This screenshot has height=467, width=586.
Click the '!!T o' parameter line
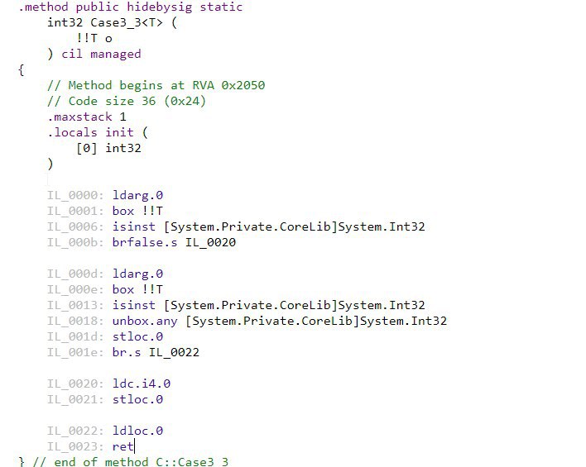tap(94, 39)
